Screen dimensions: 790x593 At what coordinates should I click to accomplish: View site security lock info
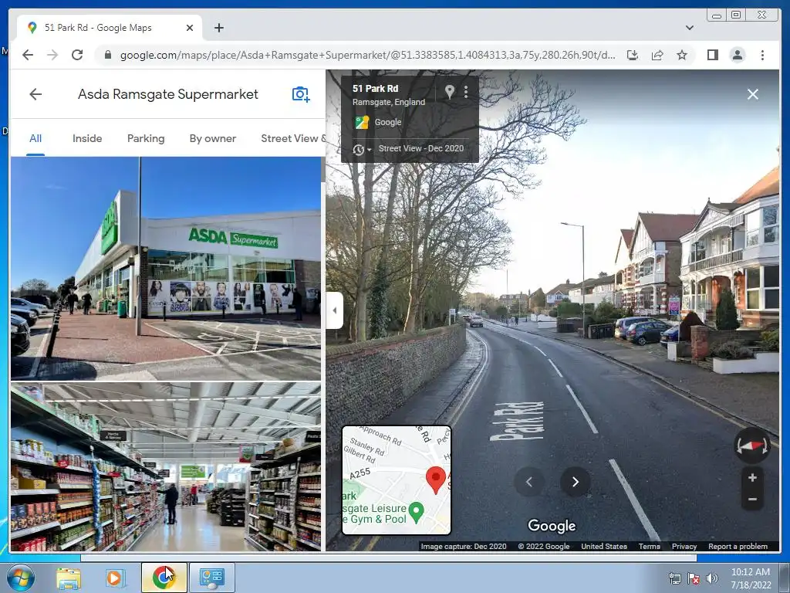pyautogui.click(x=108, y=55)
